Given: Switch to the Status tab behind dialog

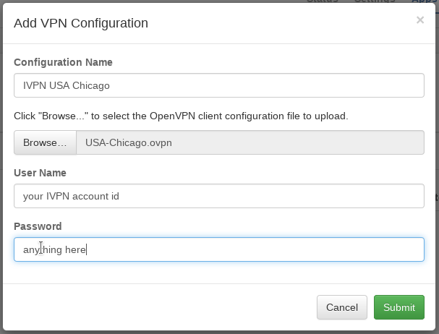Looking at the screenshot, I should [322, 1].
